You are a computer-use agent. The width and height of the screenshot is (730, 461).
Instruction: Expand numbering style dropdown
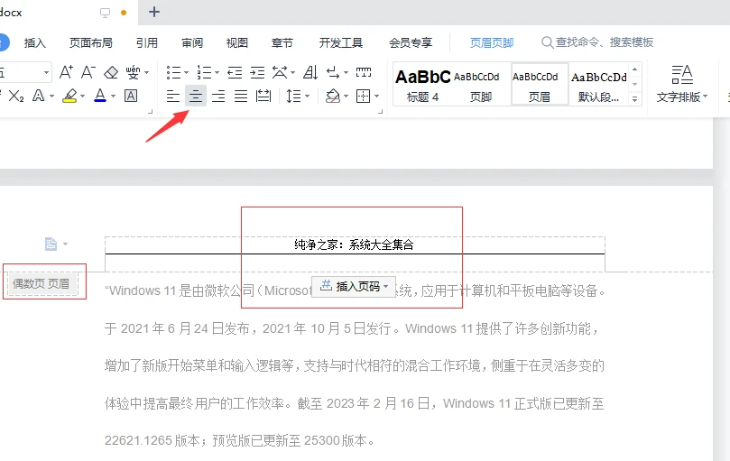point(217,73)
